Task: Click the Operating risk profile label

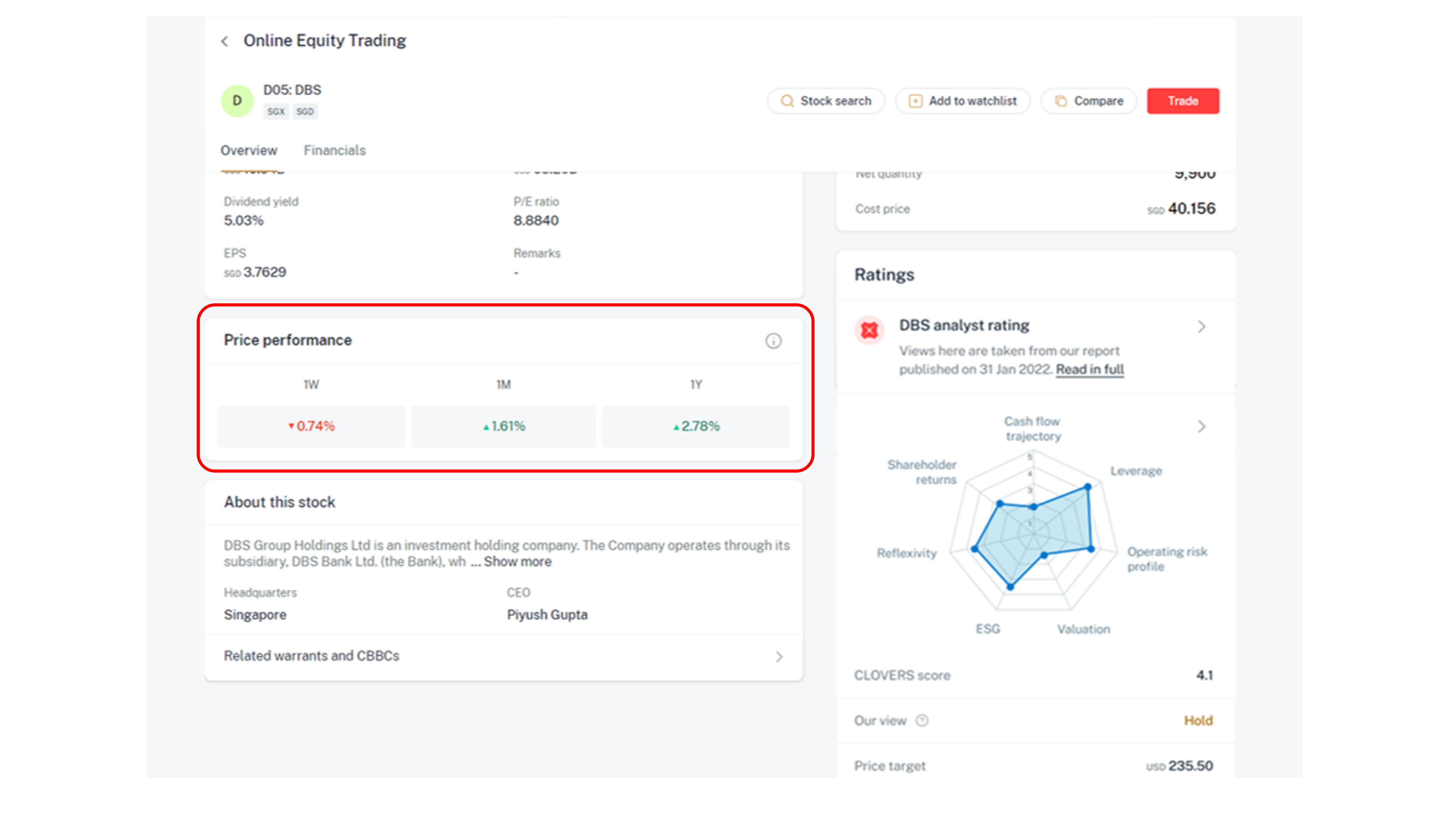Action: point(1167,559)
